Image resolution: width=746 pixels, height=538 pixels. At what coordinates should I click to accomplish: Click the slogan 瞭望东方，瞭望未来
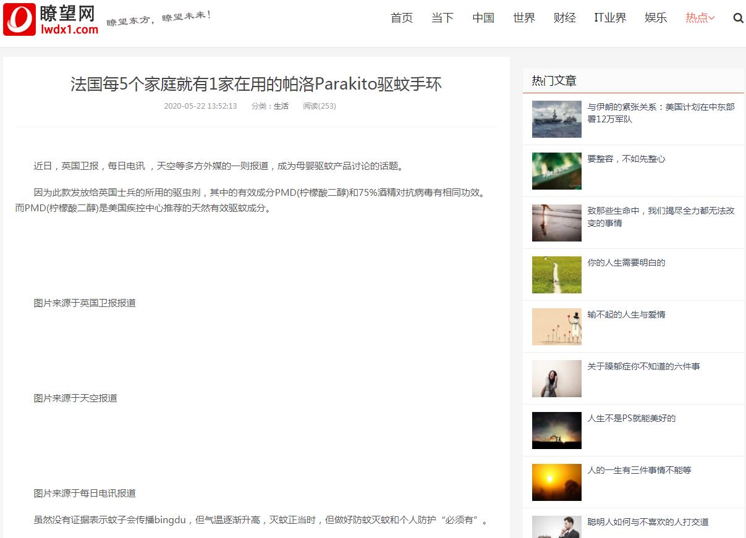159,18
